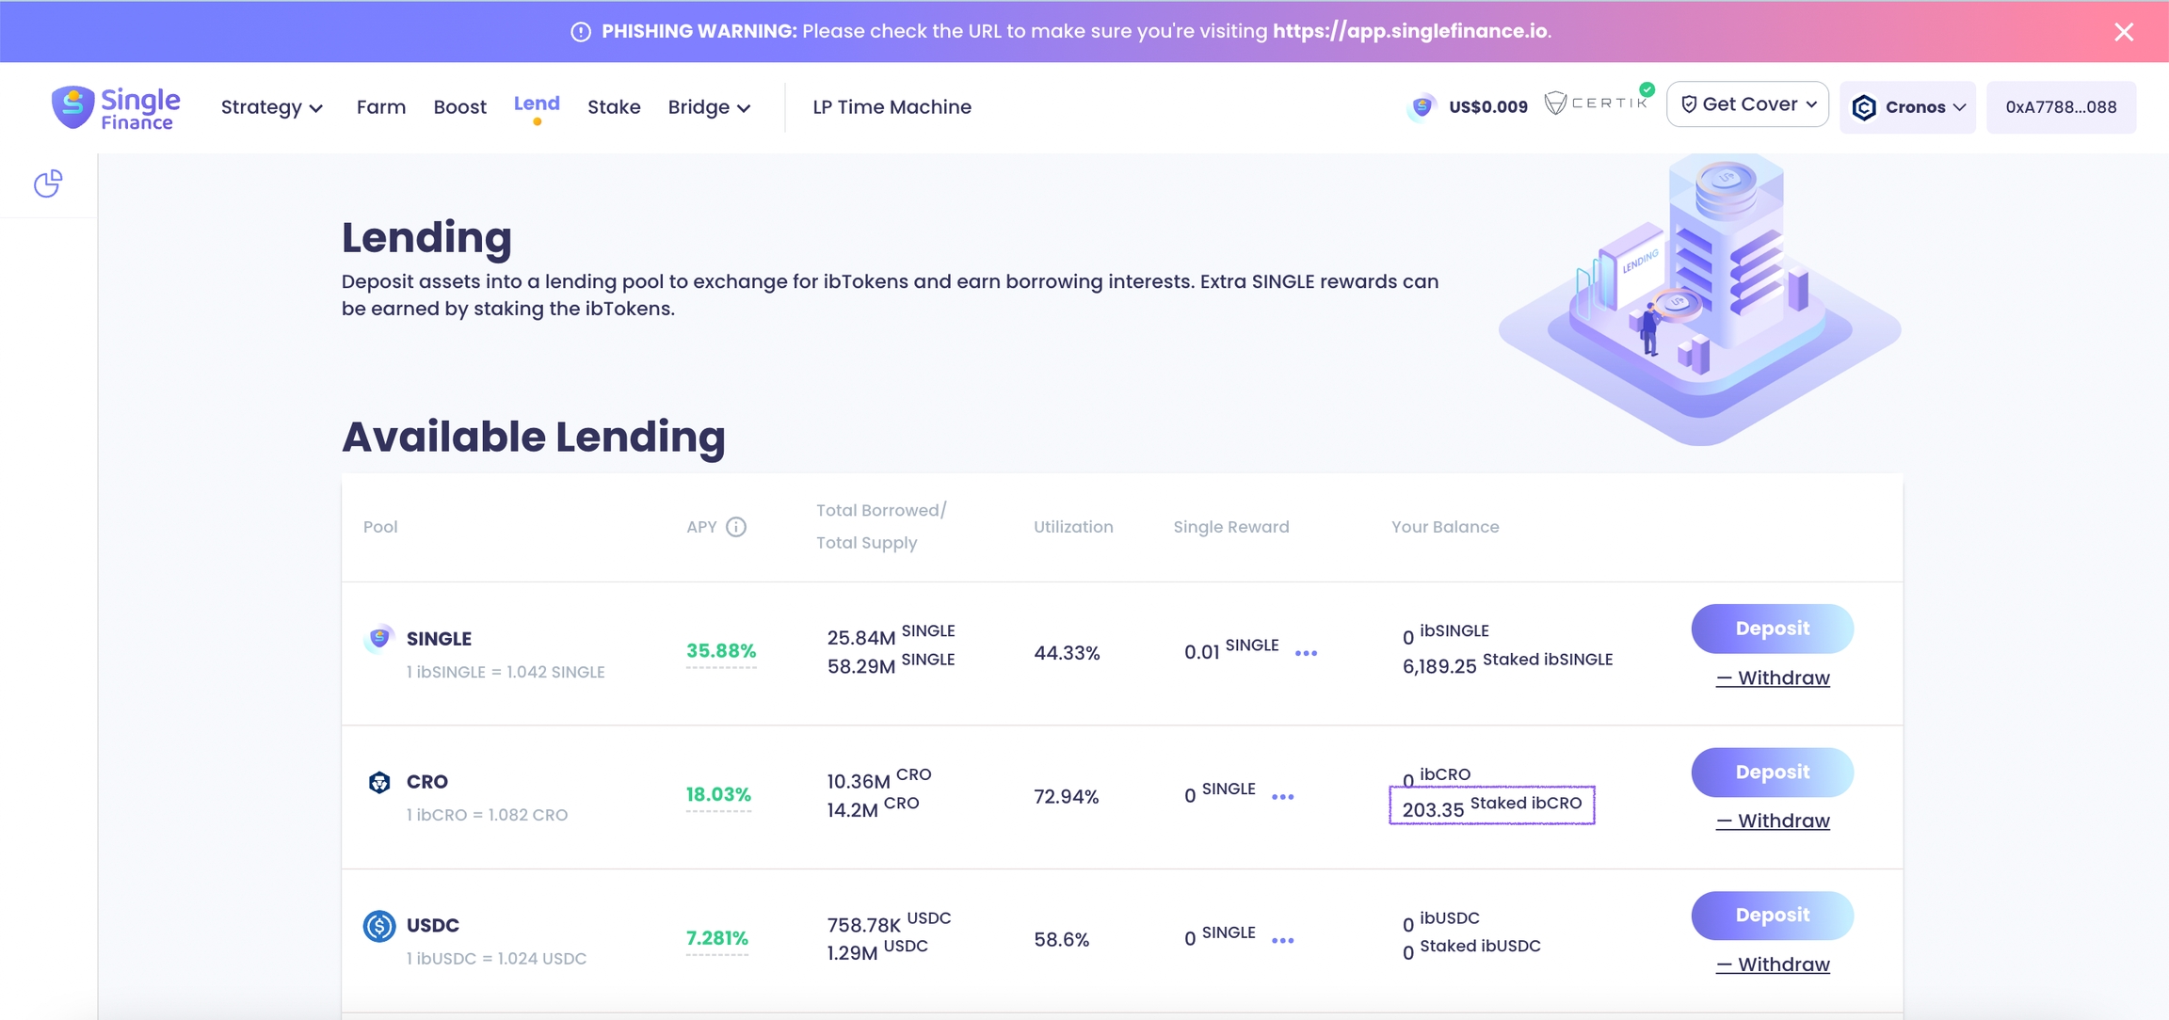Open the portfolio pie chart sidebar icon

click(x=48, y=183)
